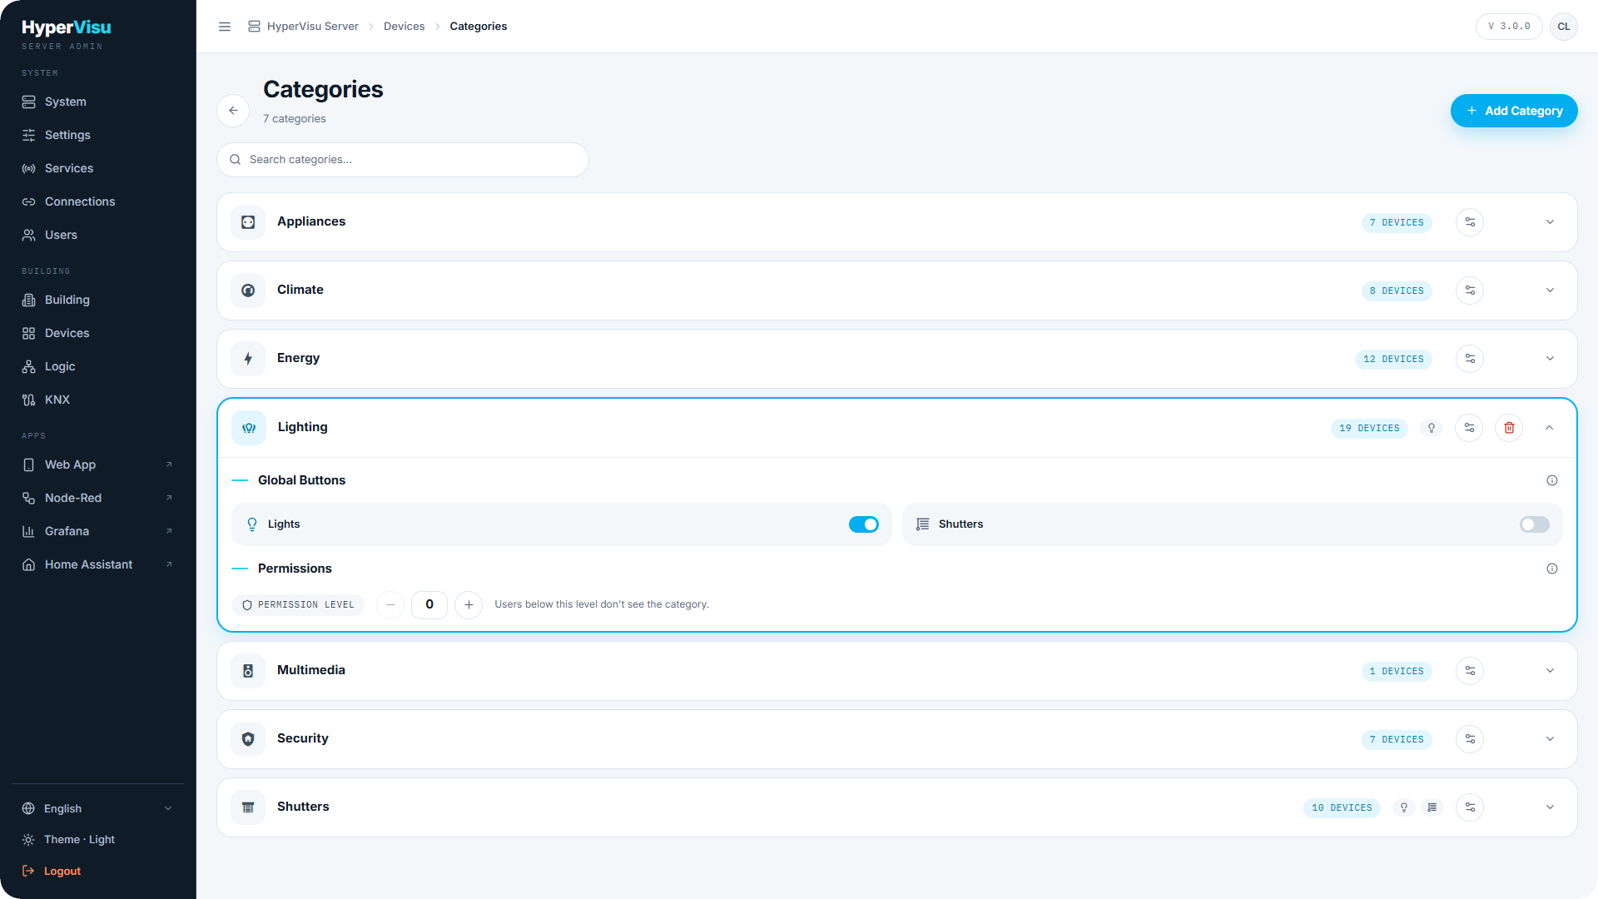
Task: Open settings for Lighting category
Action: coord(1469,428)
